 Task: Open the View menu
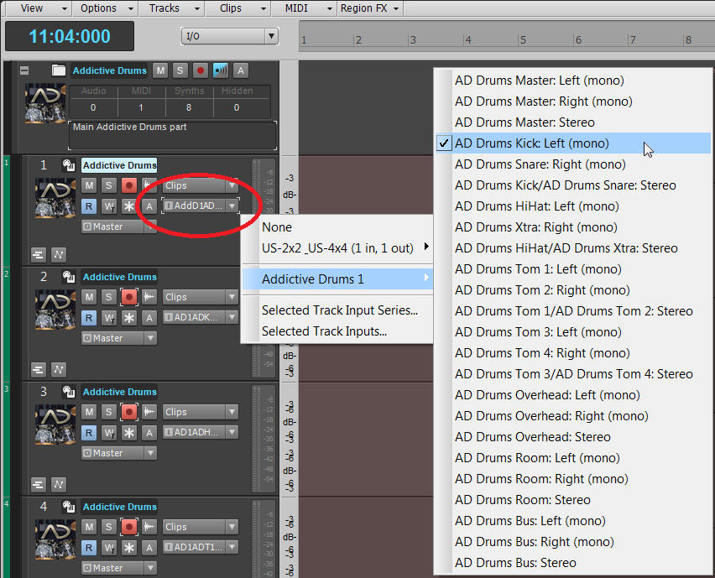39,8
